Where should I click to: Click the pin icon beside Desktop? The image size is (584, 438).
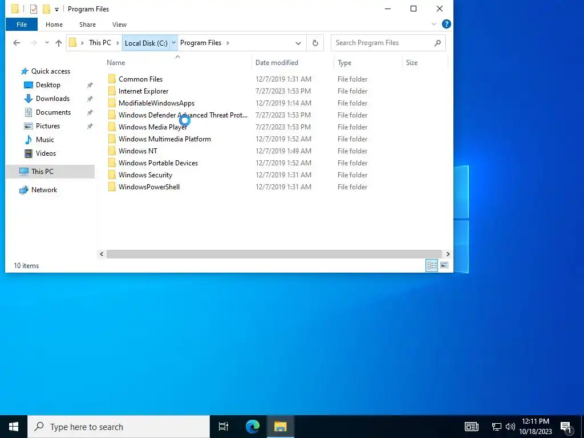(90, 86)
